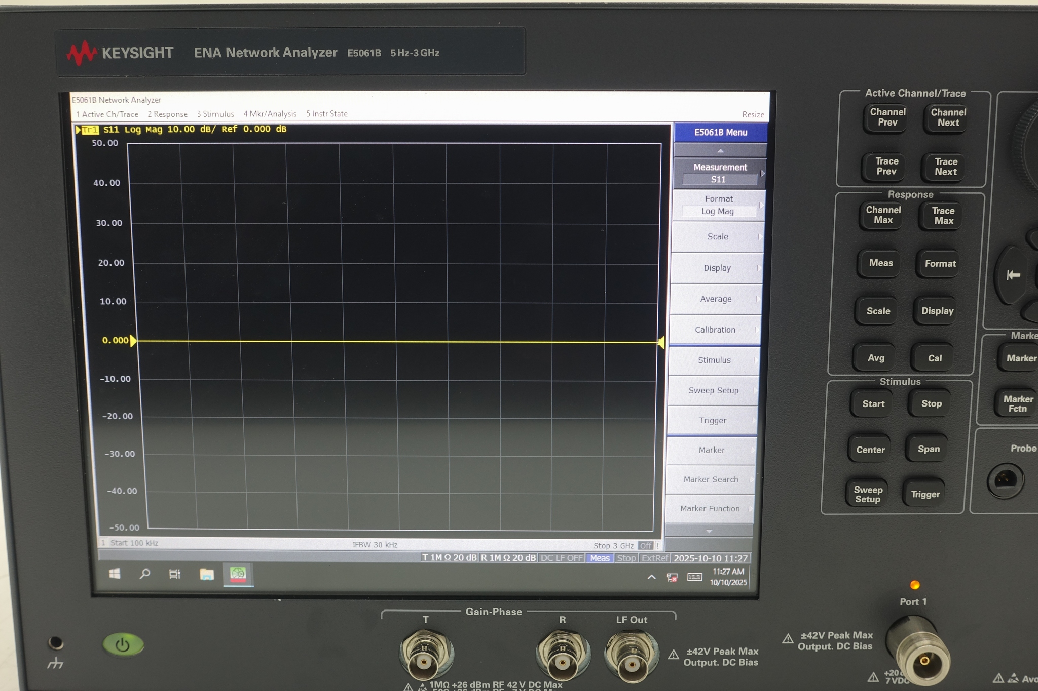Open the Sweep Setup softkey

click(713, 390)
